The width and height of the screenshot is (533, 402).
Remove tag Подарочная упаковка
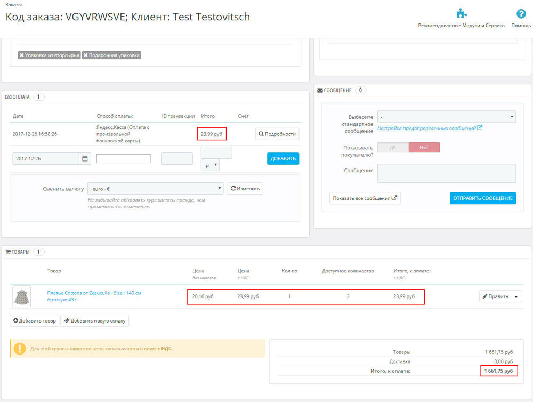[86, 55]
